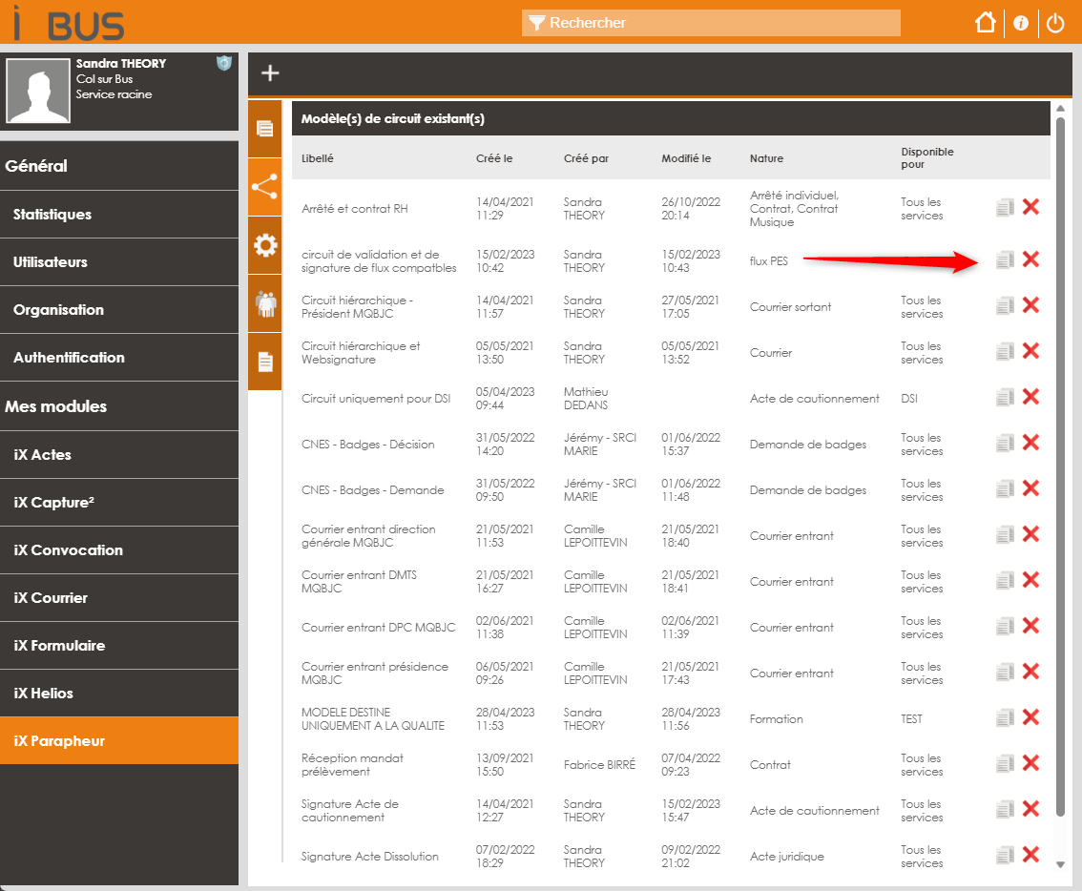The image size is (1082, 891).
Task: Click the single document icon in side strip
Action: (264, 362)
